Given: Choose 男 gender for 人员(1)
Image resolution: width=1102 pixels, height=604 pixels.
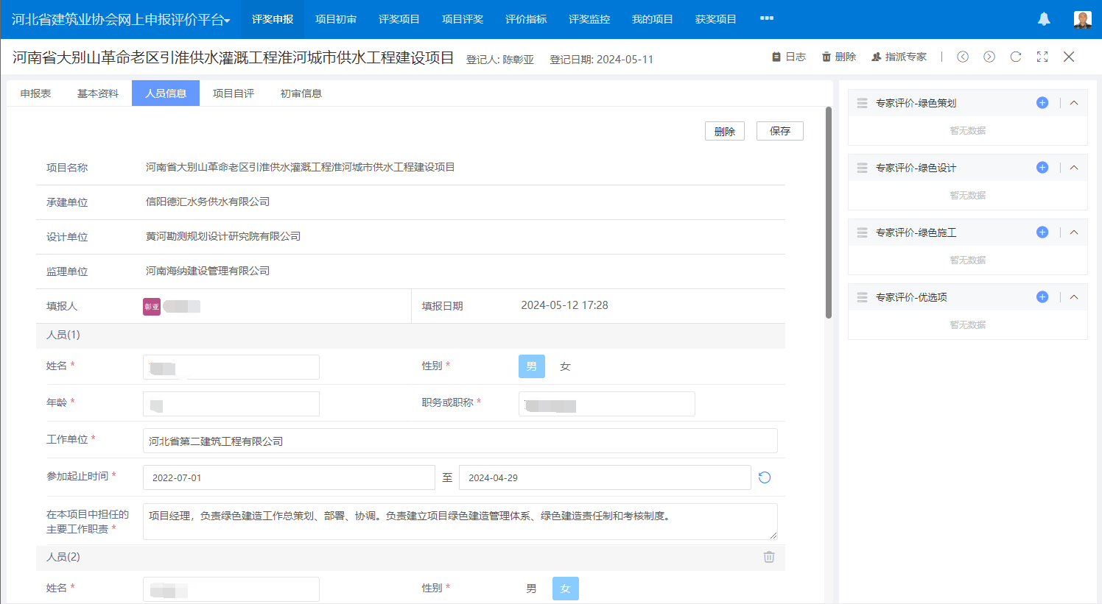Looking at the screenshot, I should click(531, 366).
